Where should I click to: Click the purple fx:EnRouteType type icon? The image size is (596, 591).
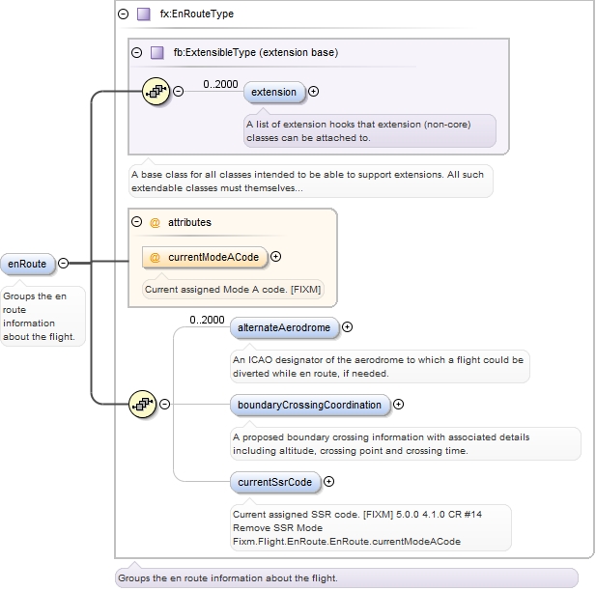coord(143,14)
